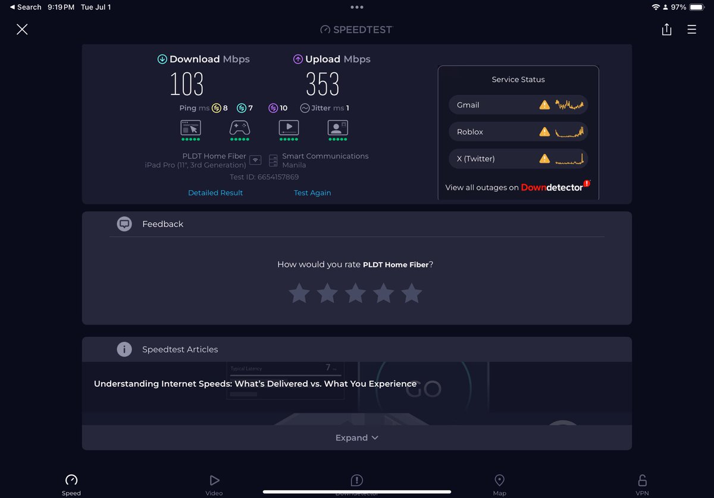
Task: Close the Speedtest results screen
Action: (22, 29)
